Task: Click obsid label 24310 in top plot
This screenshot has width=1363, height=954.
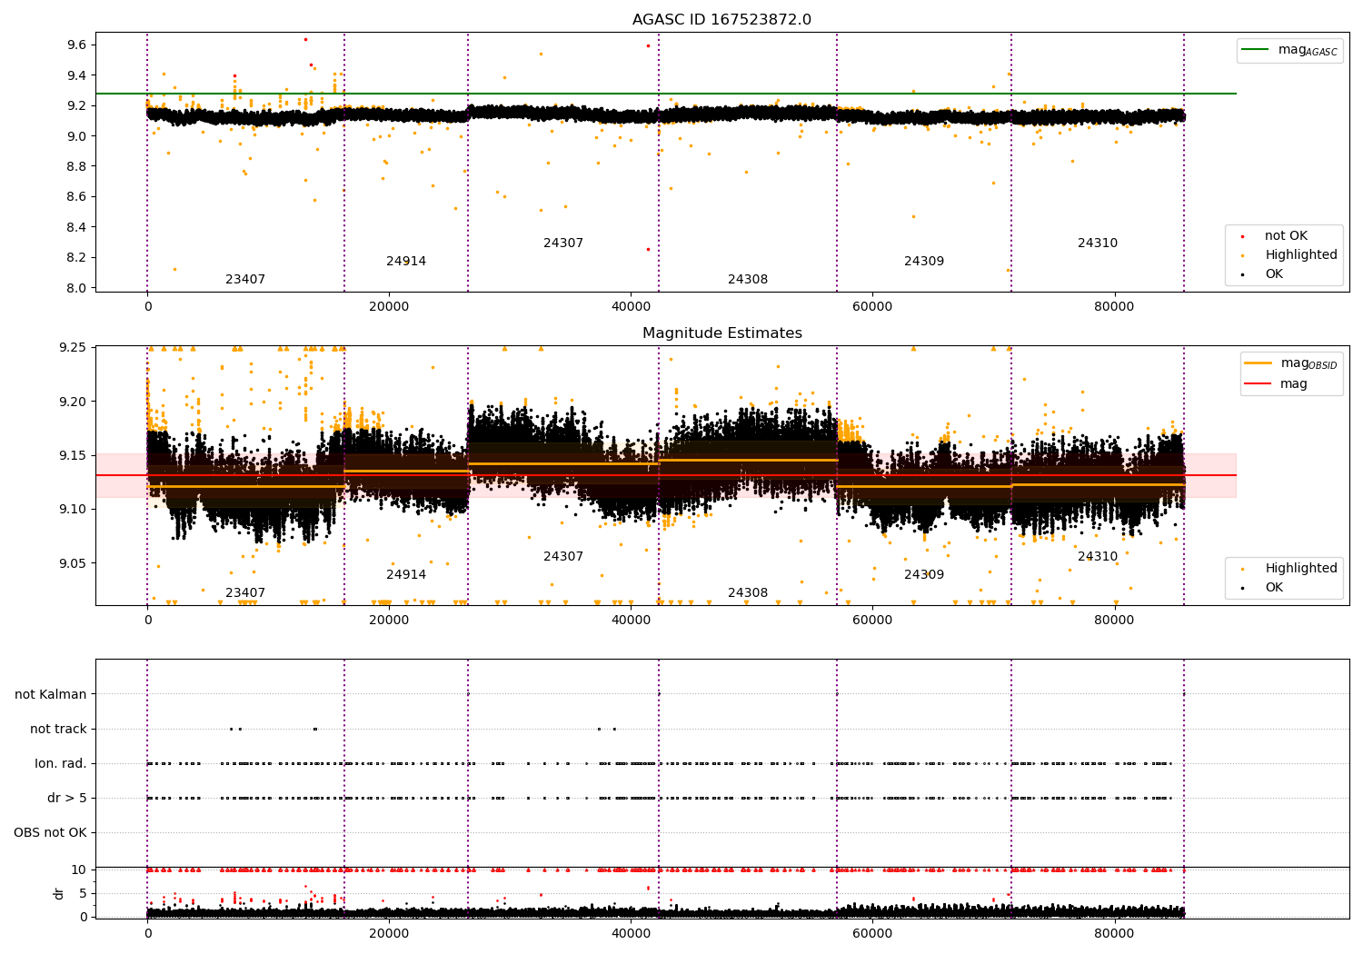Action: [1098, 243]
